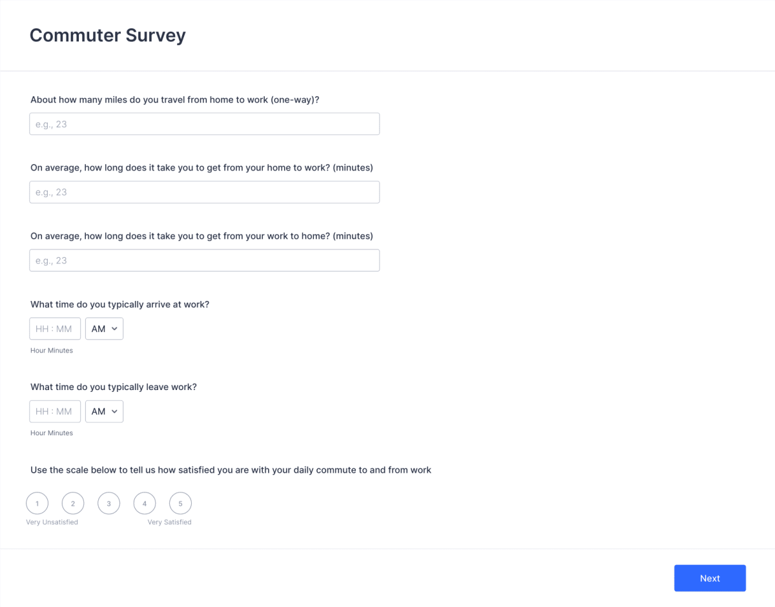Screen dimensions: 775x607
Task: Click the Hour Minutes helper text under arrival time
Action: coord(52,350)
